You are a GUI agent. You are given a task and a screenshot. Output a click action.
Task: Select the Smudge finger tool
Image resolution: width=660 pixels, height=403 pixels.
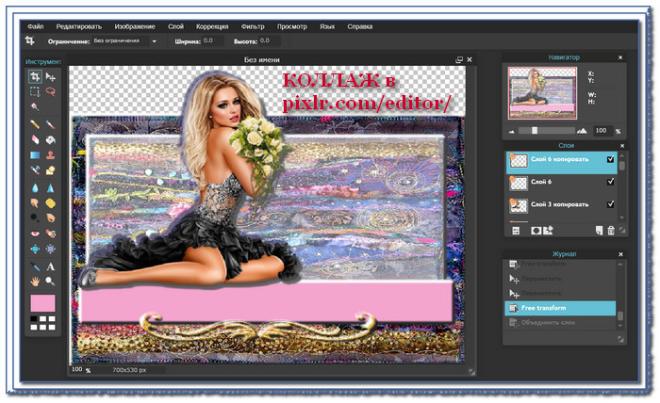pos(35,203)
